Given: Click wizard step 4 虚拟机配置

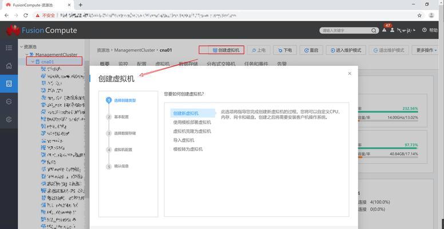Looking at the screenshot, I should pyautogui.click(x=119, y=149).
